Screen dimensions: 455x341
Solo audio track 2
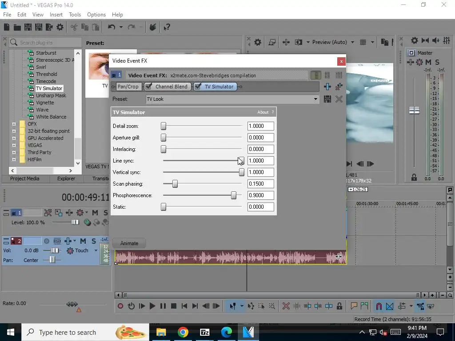93,241
